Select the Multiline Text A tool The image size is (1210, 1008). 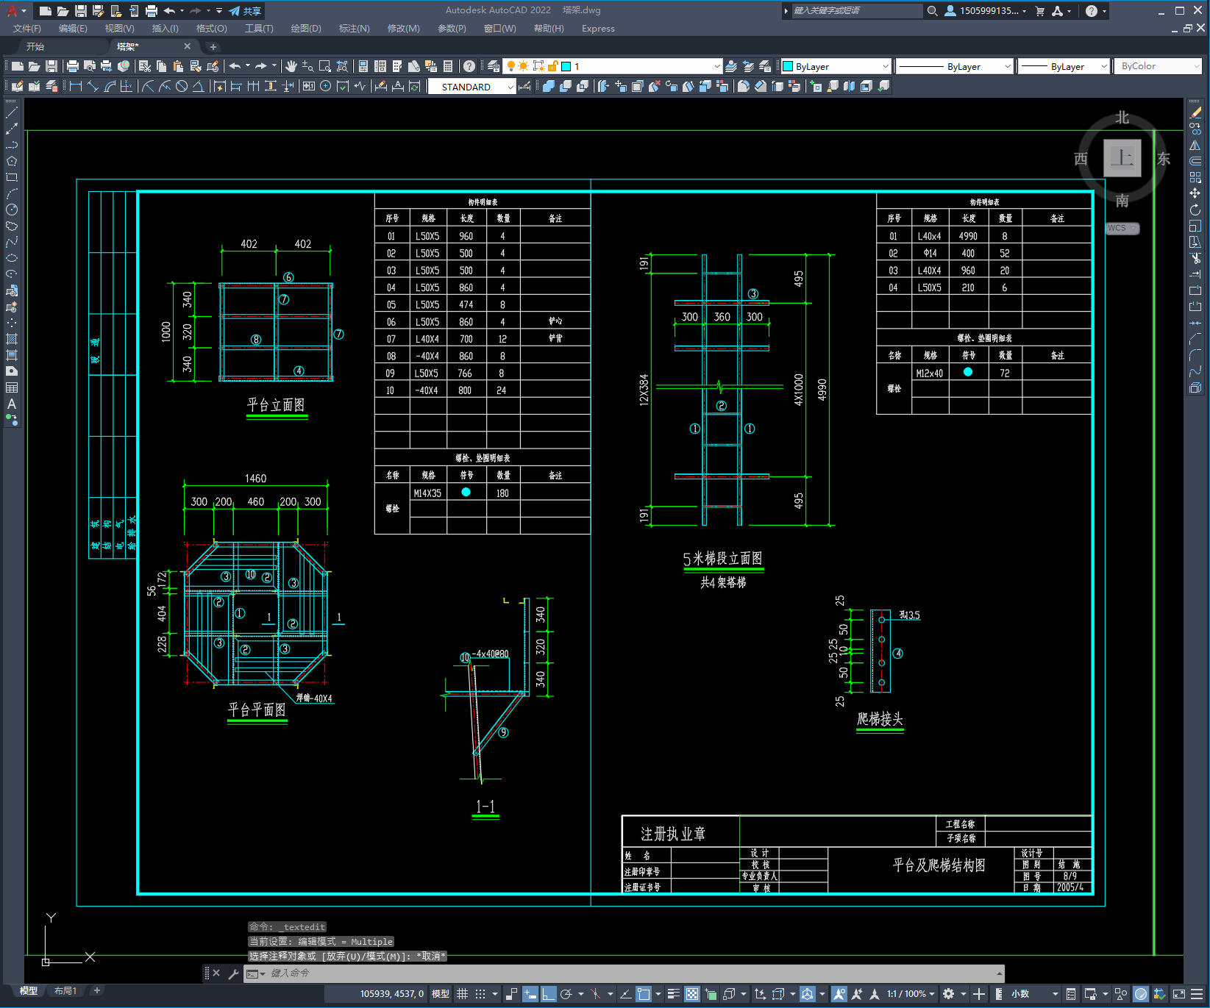[12, 404]
